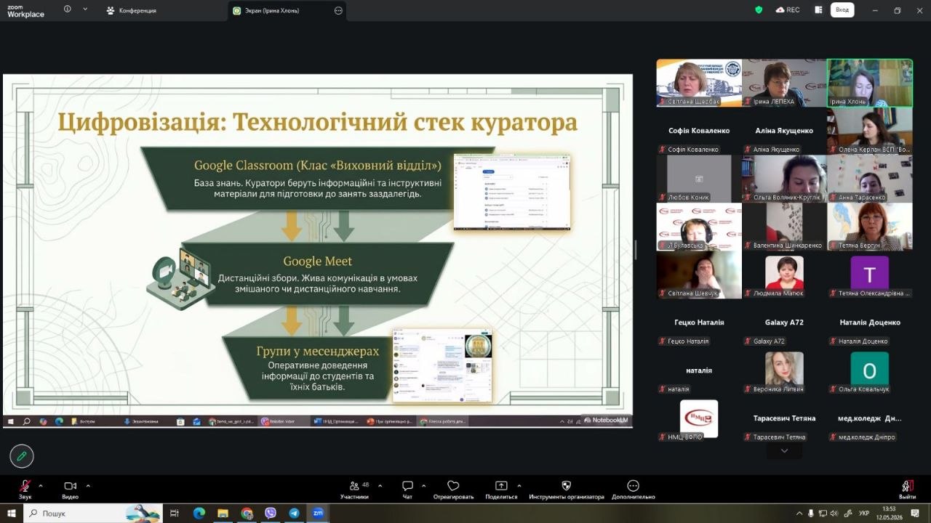Select Софія Коваленко's participant tile
Viewport: 931px width, 523px height.
tap(699, 131)
